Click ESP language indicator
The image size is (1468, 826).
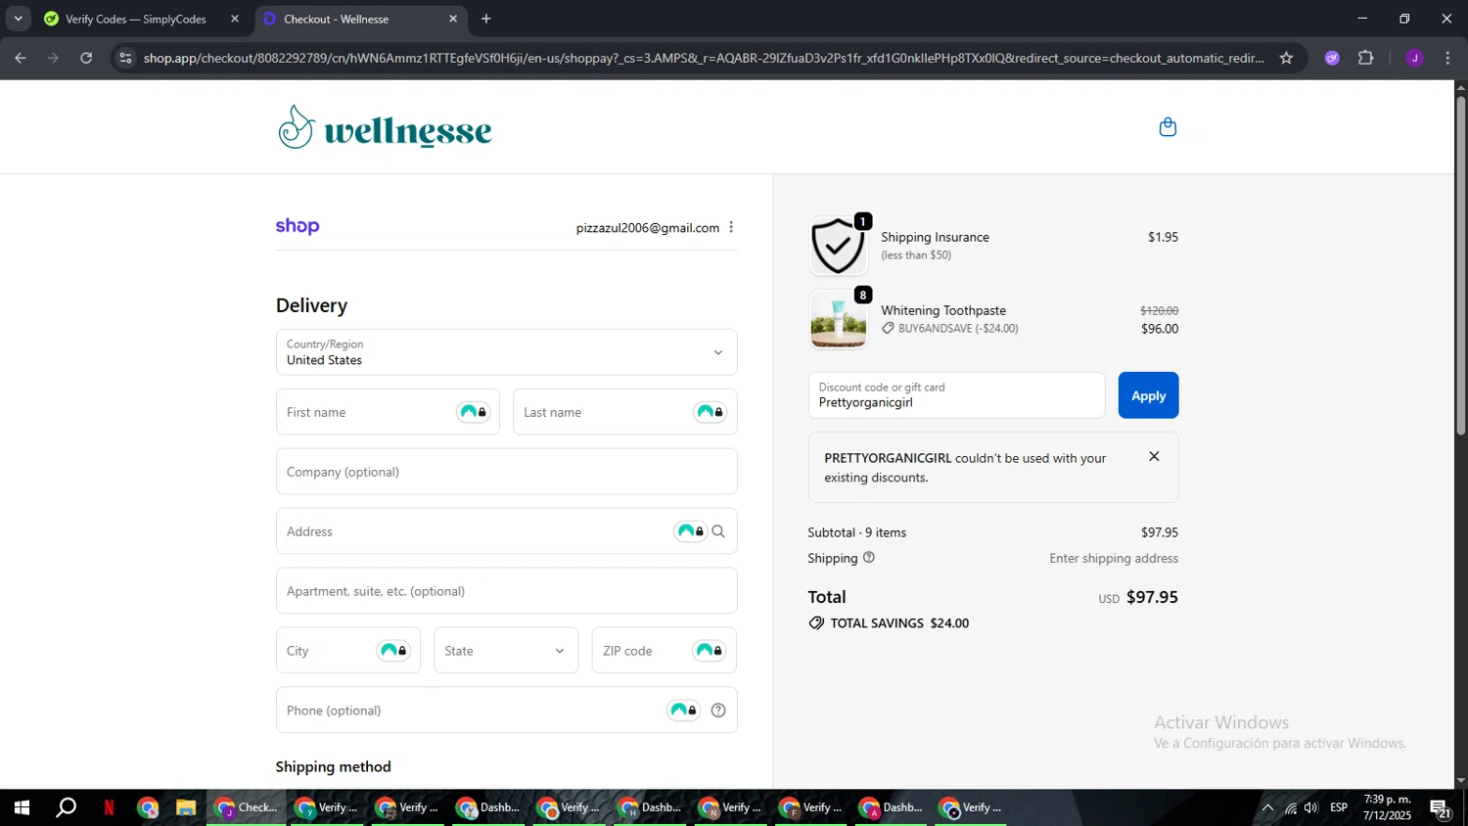click(x=1339, y=808)
